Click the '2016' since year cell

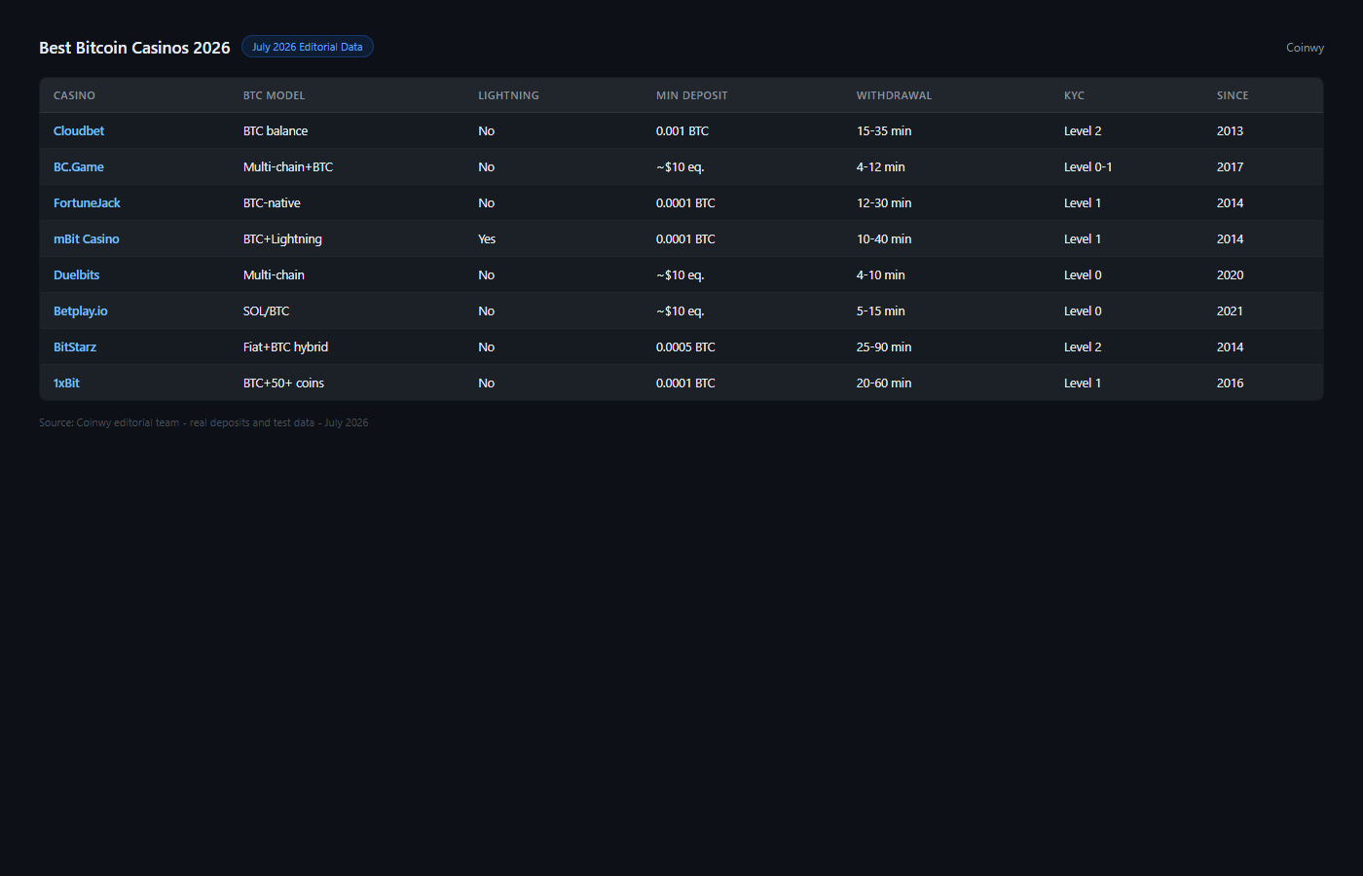(1230, 383)
